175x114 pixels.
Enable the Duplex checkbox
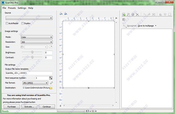coord(22,23)
